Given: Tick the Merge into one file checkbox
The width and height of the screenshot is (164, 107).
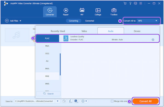Looking at the screenshot, I should click(112, 101).
